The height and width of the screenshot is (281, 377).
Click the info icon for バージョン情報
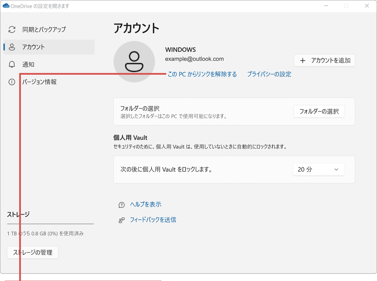pos(12,82)
